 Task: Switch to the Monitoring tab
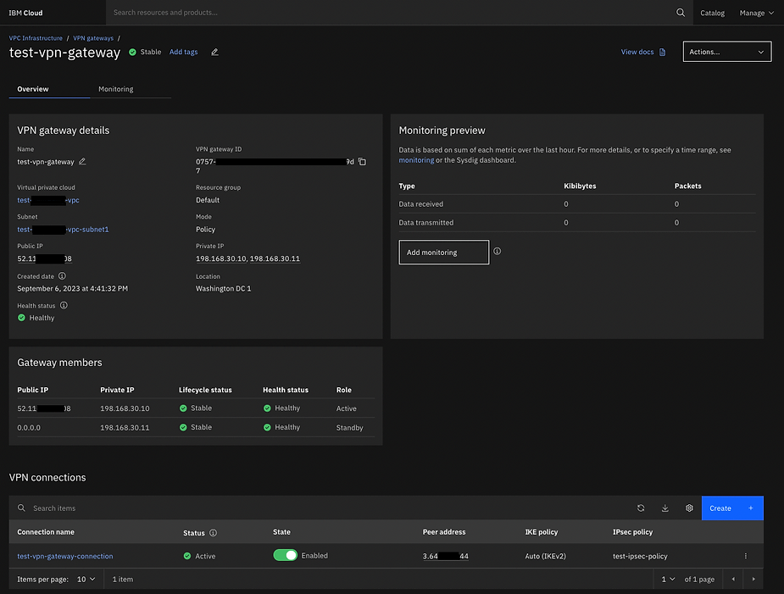(116, 89)
